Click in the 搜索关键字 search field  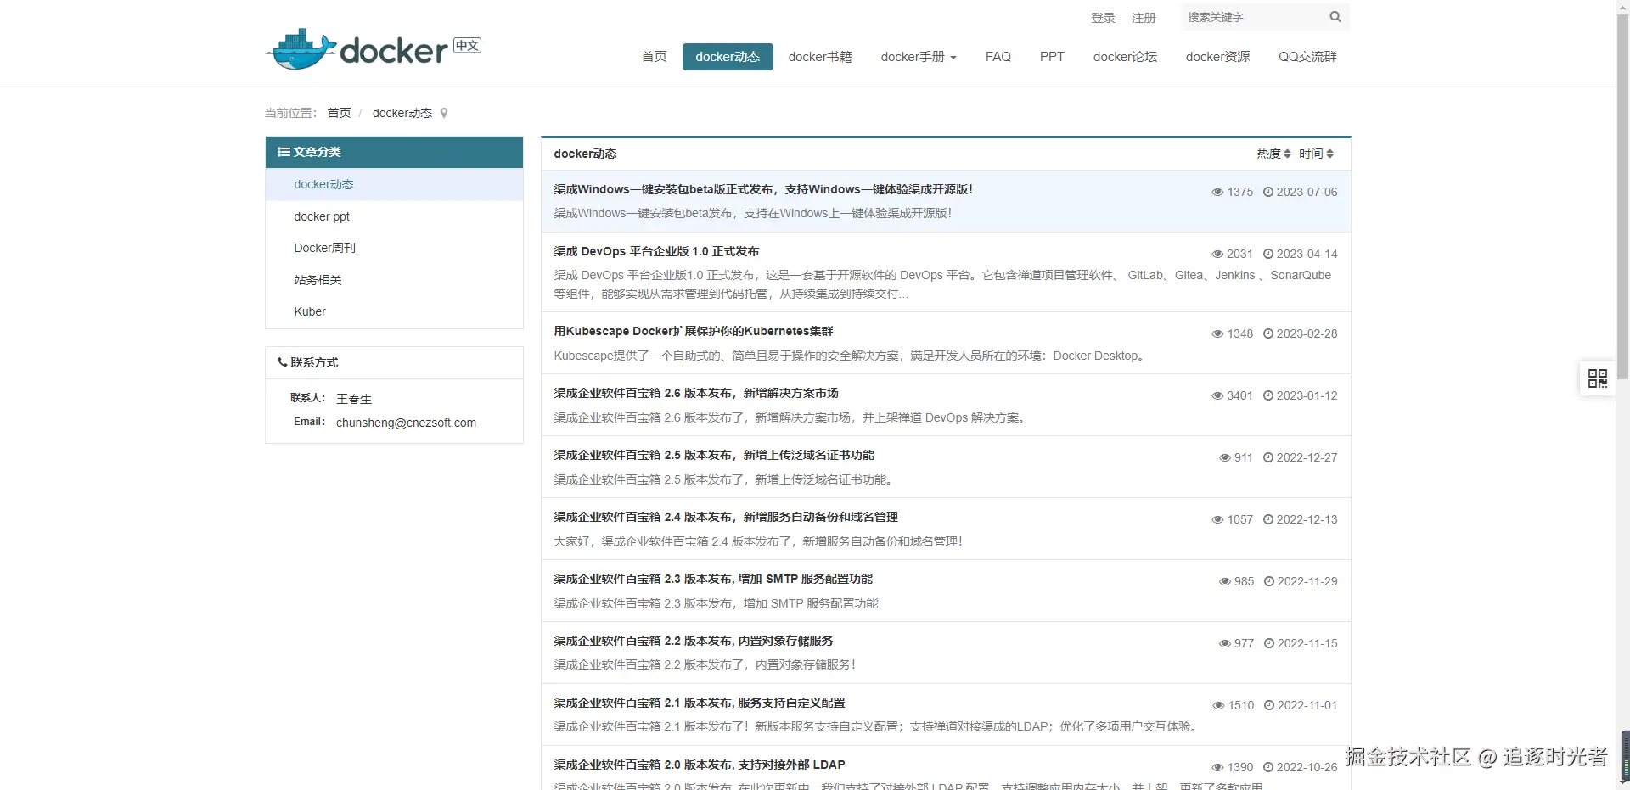1252,17
